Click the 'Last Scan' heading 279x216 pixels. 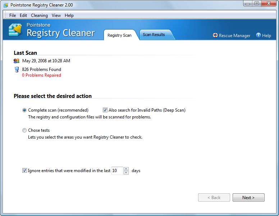point(25,53)
